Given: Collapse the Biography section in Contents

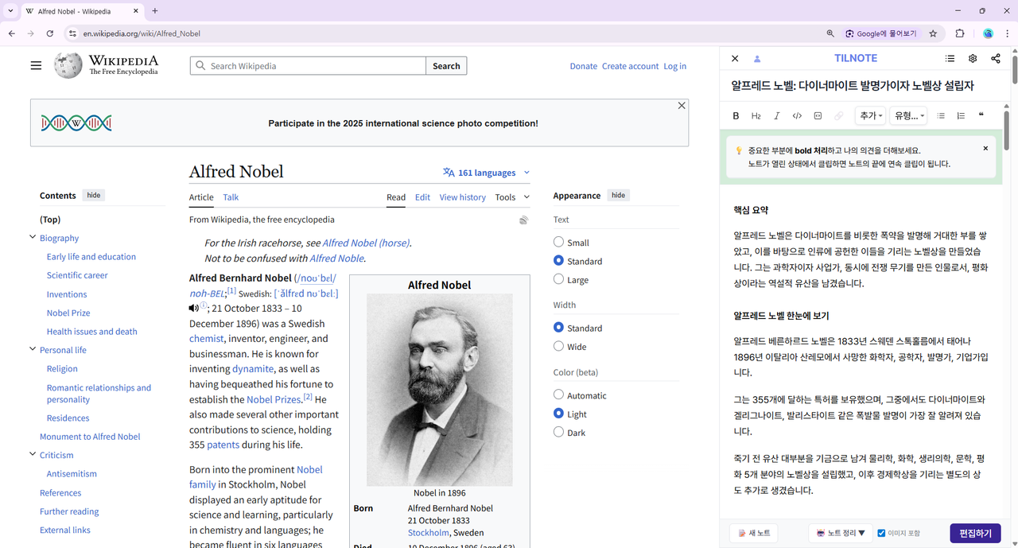Looking at the screenshot, I should point(33,237).
